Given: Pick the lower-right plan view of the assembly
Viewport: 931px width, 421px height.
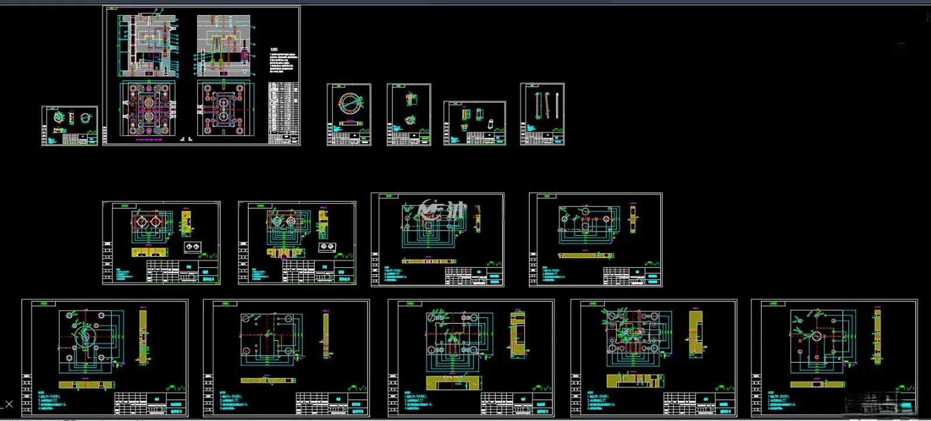Looking at the screenshot, I should click(x=225, y=109).
